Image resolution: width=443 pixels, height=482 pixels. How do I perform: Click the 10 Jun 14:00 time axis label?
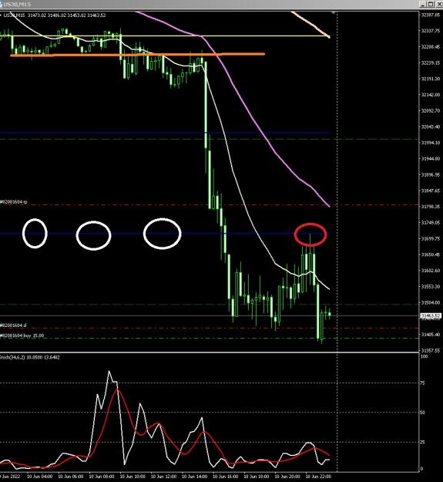click(x=194, y=477)
